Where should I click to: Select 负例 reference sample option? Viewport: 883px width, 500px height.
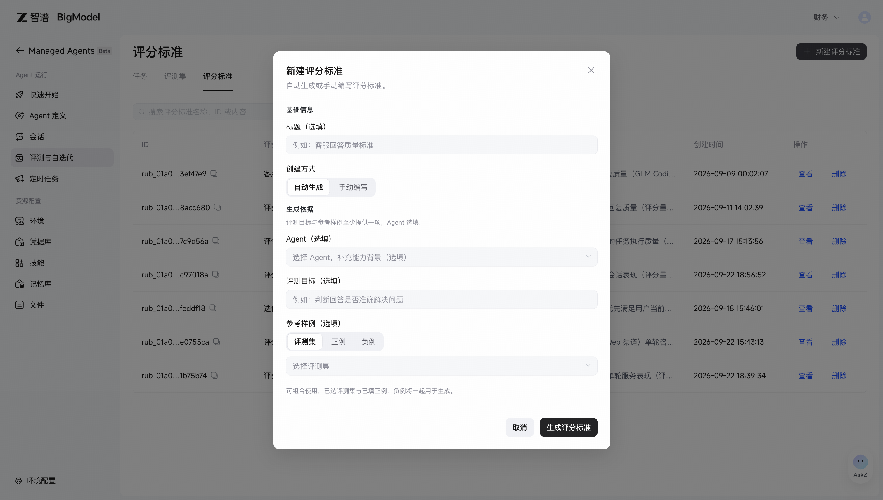(x=368, y=342)
